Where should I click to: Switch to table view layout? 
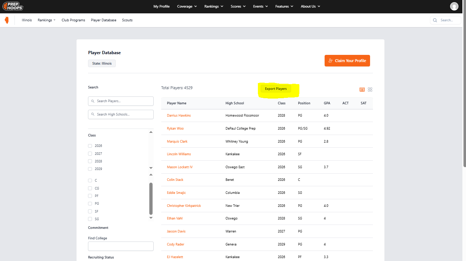[x=362, y=89]
